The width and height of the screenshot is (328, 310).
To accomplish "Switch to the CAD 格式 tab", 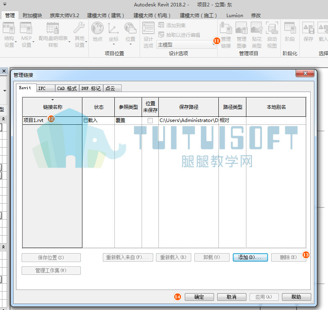I will pyautogui.click(x=67, y=88).
